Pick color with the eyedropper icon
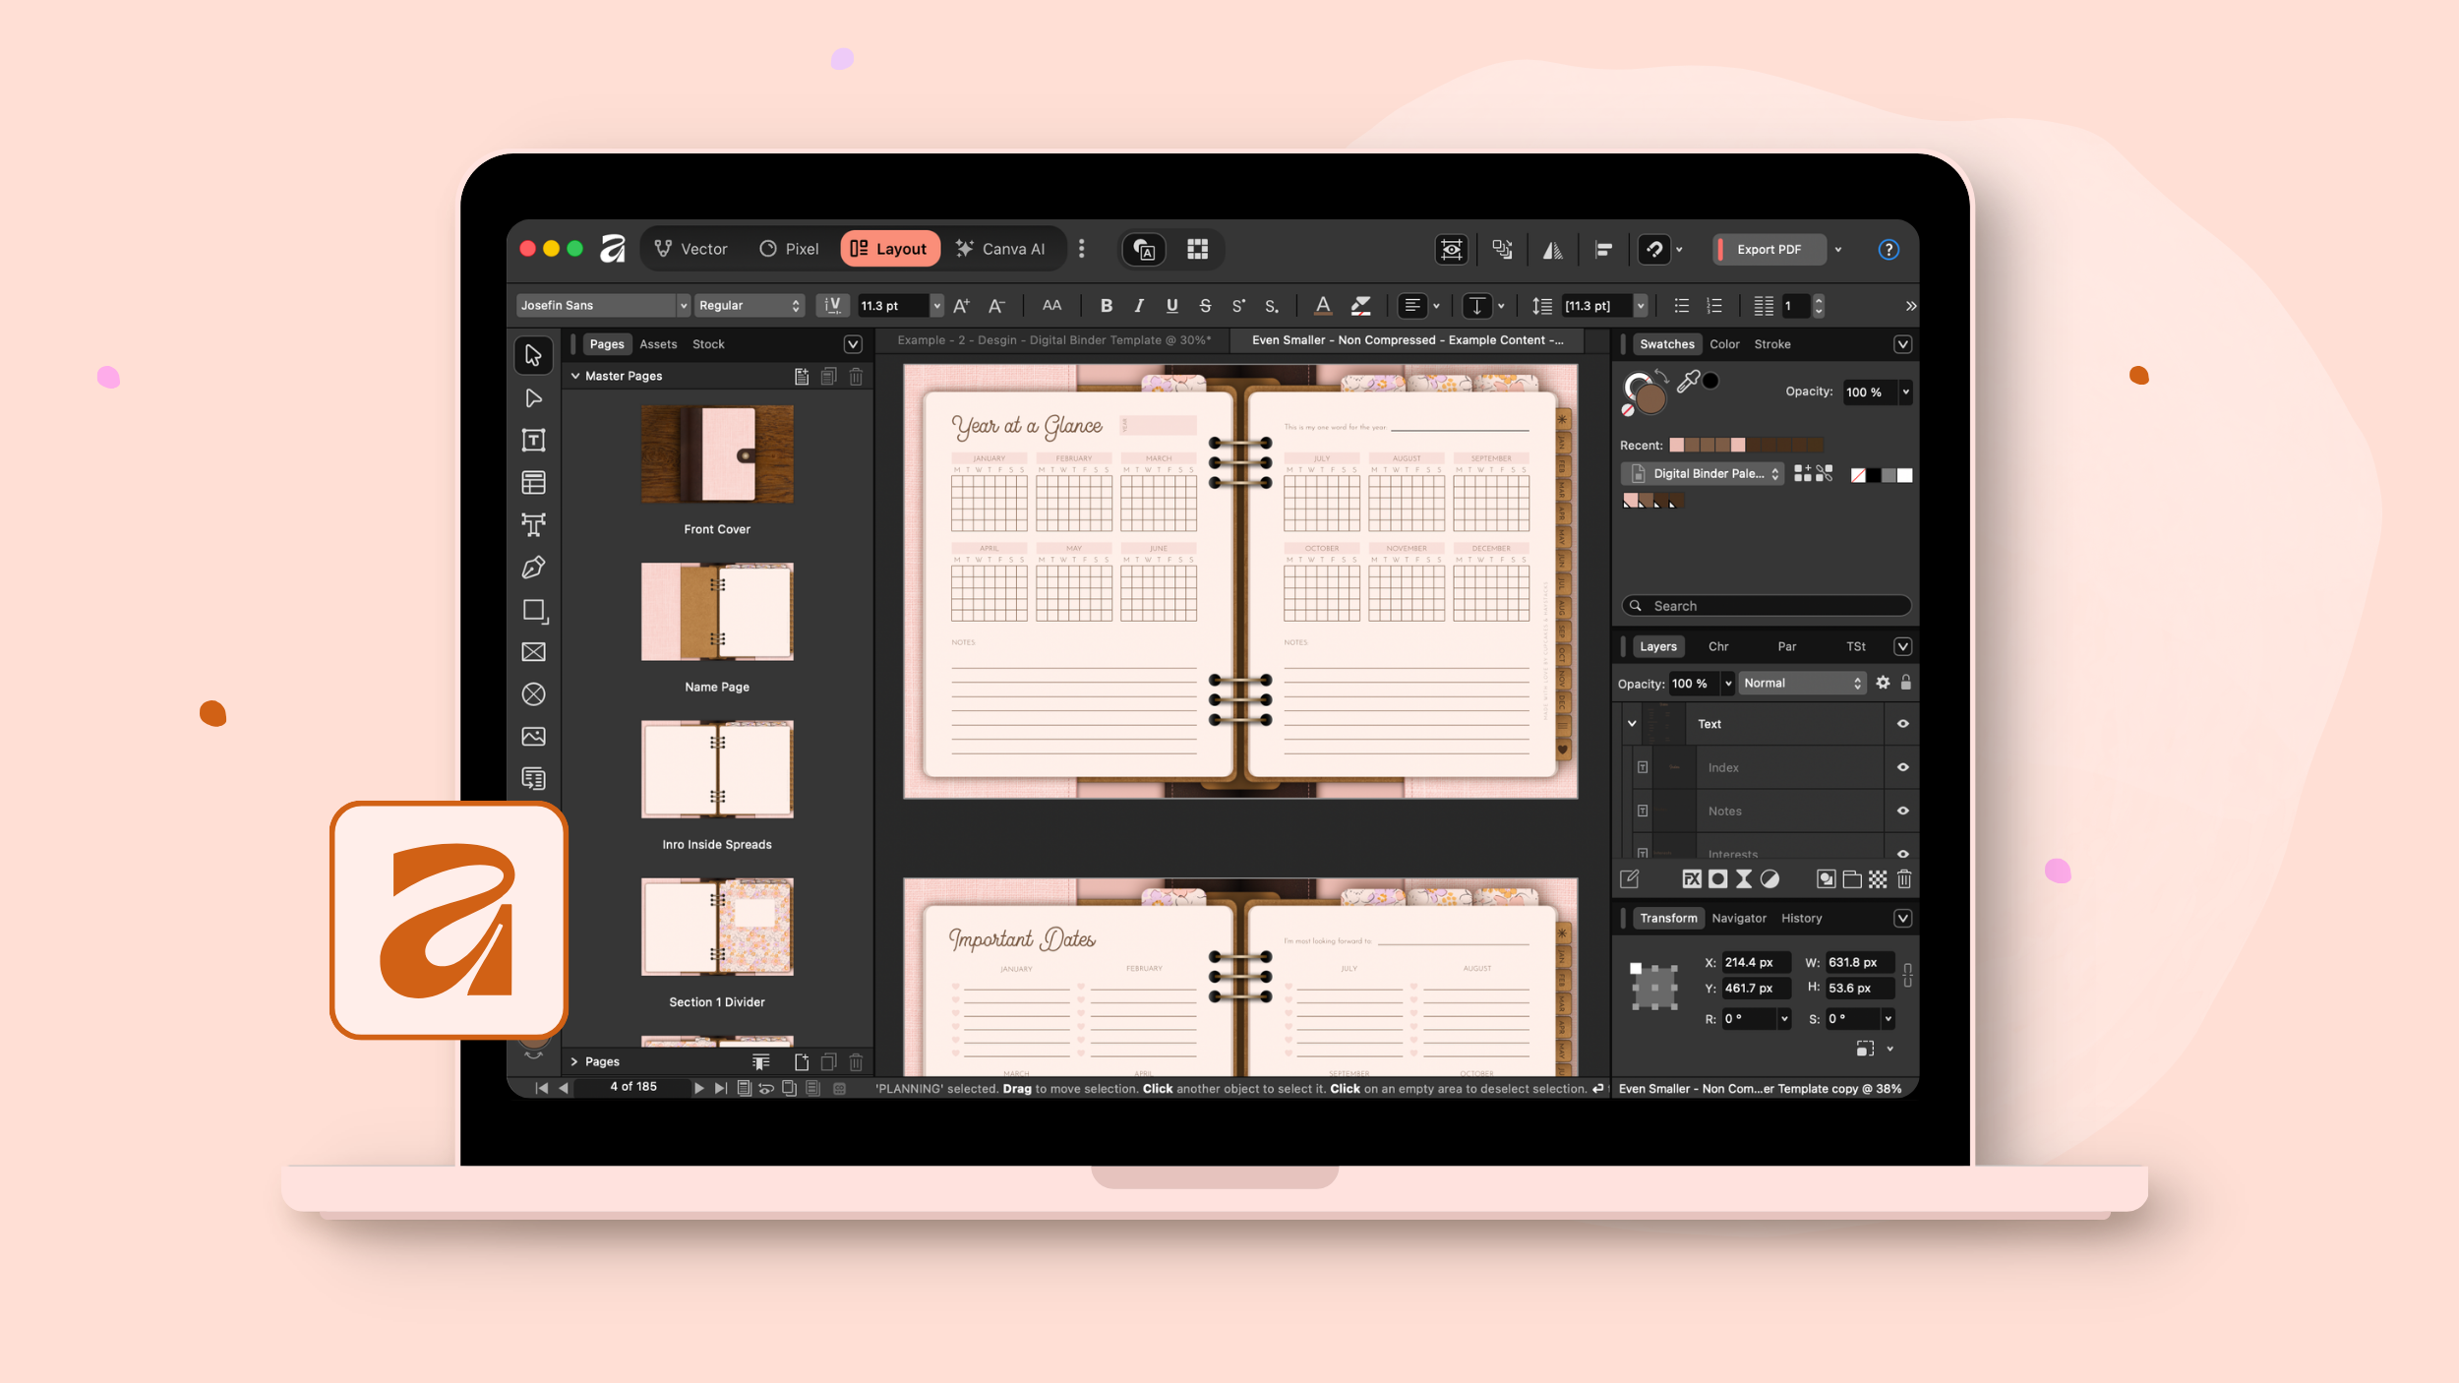Screen dimensions: 2459x1383 [1688, 382]
